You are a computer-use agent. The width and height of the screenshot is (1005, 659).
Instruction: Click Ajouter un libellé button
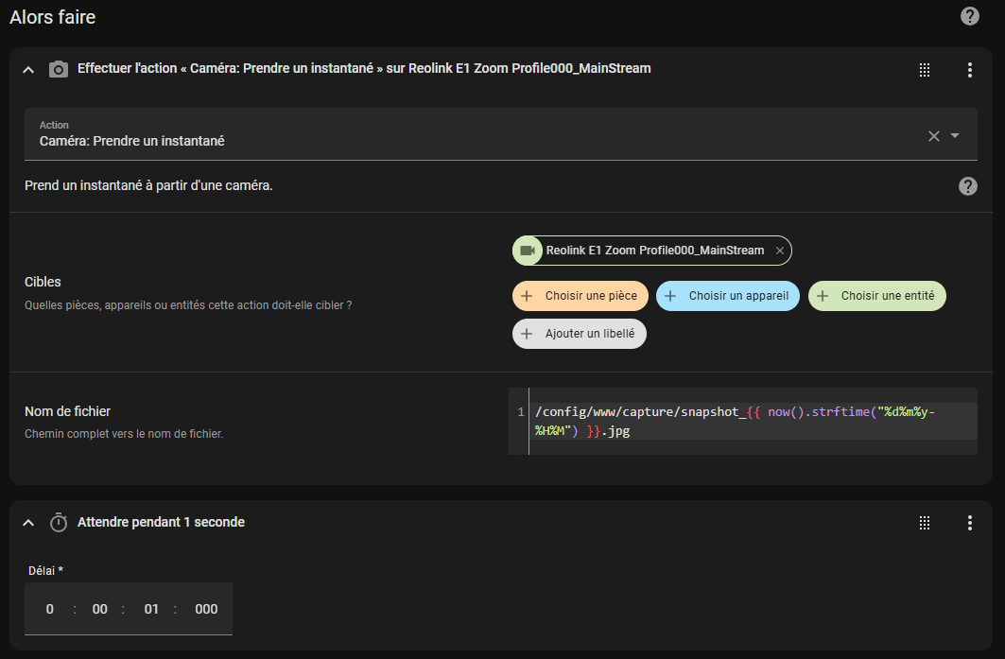point(580,334)
